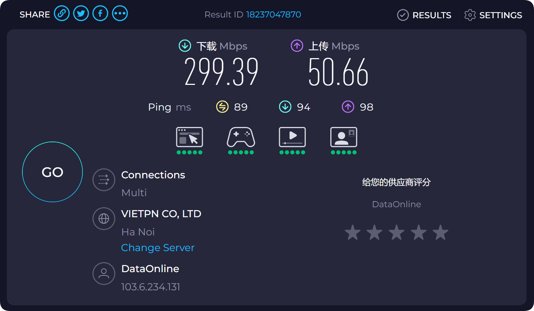Open the SETTINGS page
The width and height of the screenshot is (534, 311).
pyautogui.click(x=493, y=15)
